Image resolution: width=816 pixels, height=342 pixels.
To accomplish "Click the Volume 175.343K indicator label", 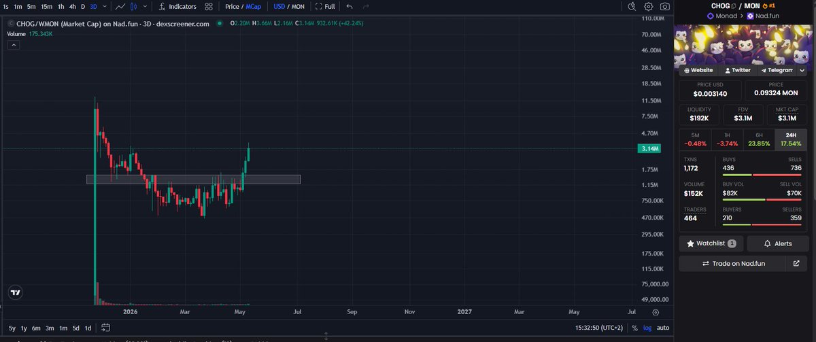I will pos(31,33).
